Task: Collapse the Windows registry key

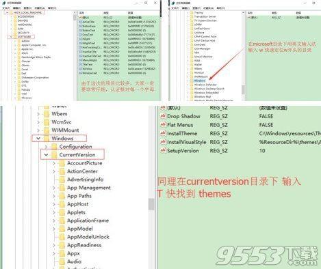Action: tap(38, 139)
